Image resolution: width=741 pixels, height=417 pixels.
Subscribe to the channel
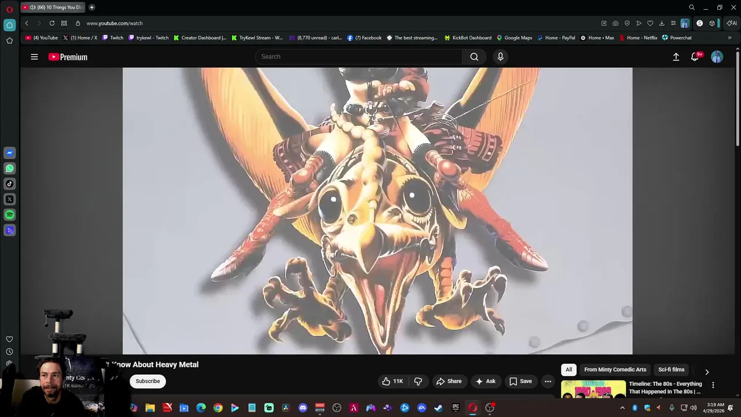(x=148, y=381)
